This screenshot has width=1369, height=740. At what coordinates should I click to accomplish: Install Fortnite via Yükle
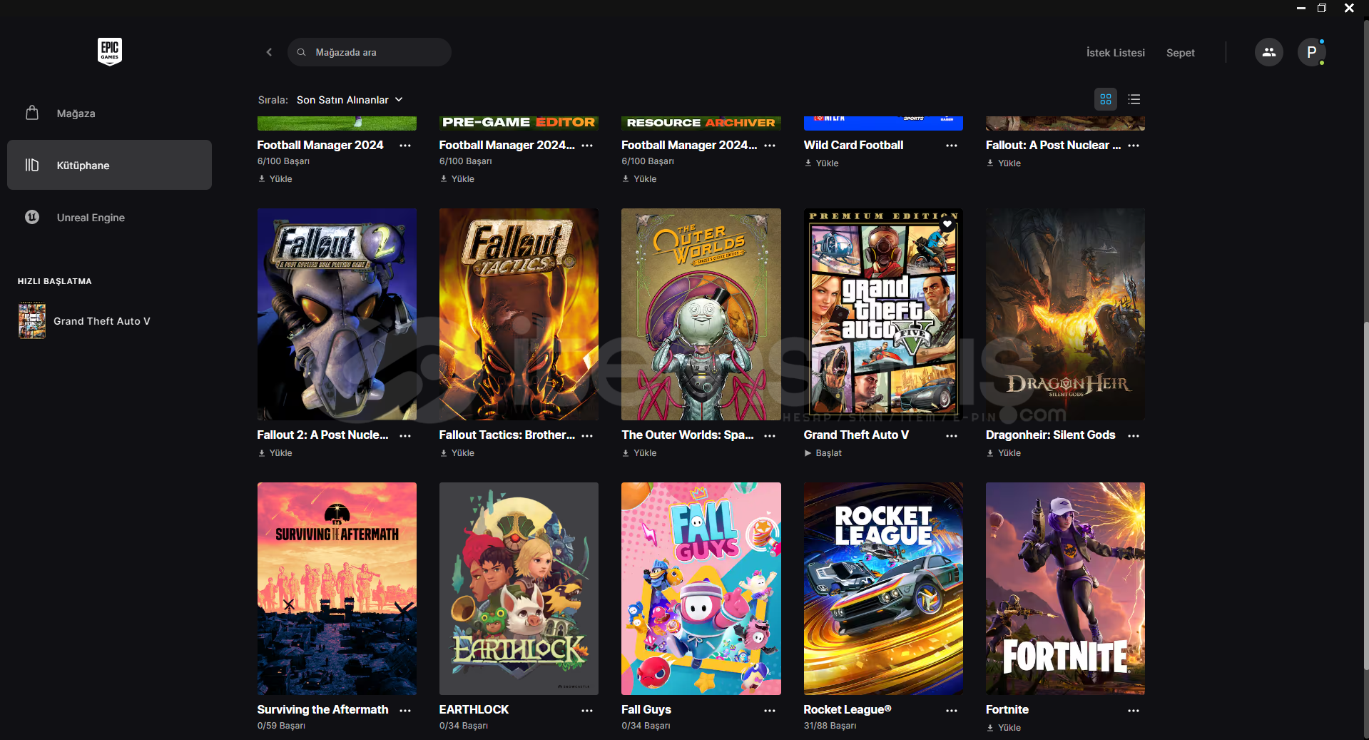pos(1004,728)
